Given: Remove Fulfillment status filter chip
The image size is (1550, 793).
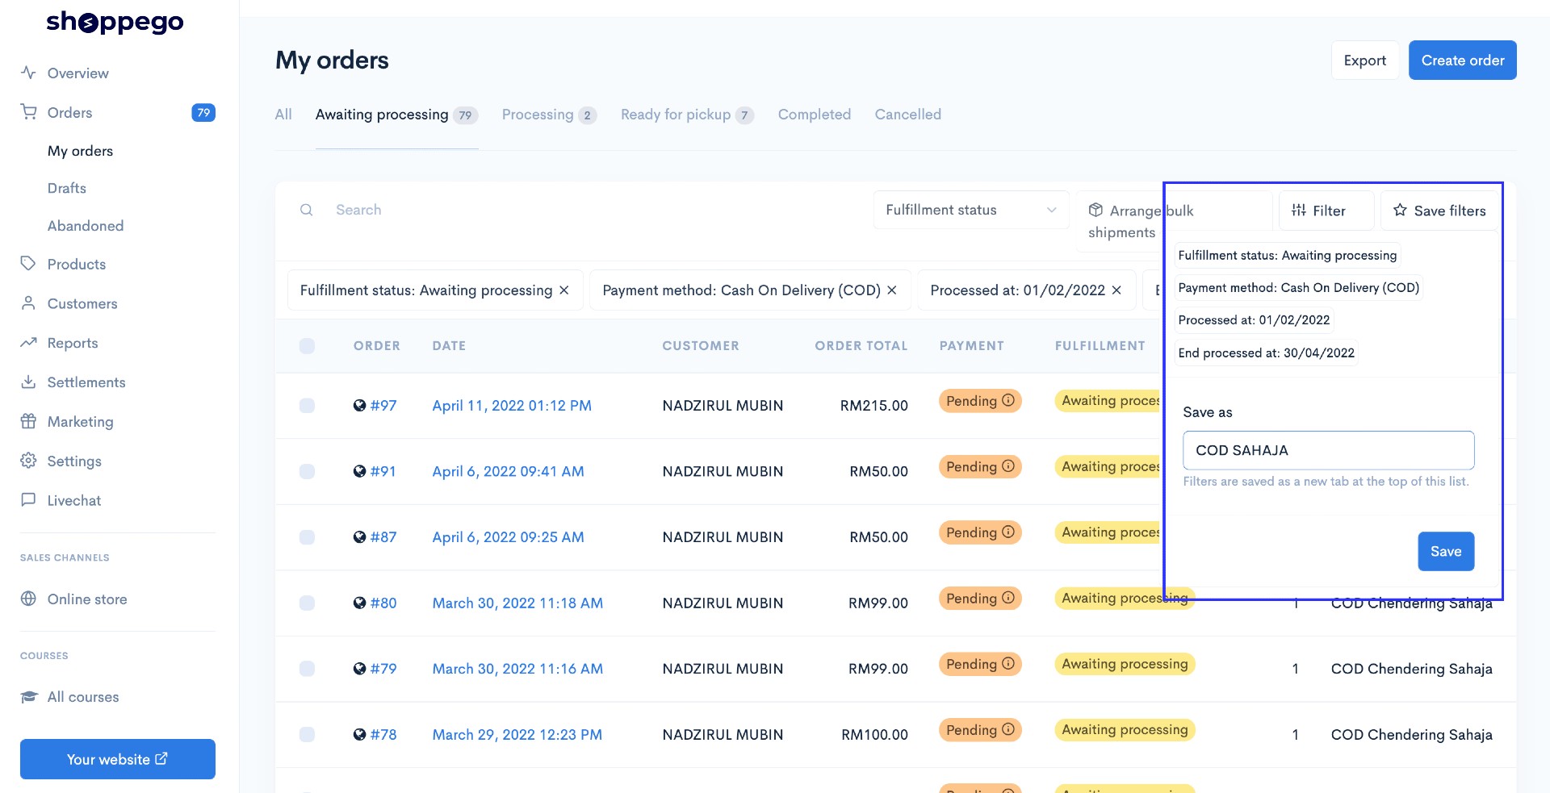Looking at the screenshot, I should tap(564, 290).
